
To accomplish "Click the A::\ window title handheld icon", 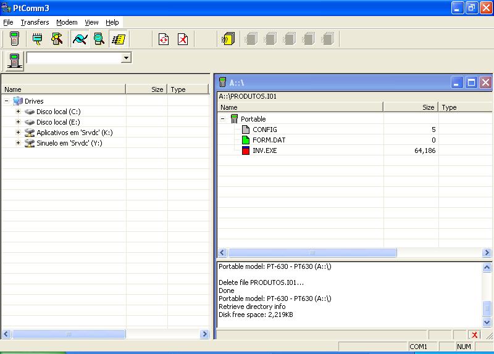I will pos(222,83).
